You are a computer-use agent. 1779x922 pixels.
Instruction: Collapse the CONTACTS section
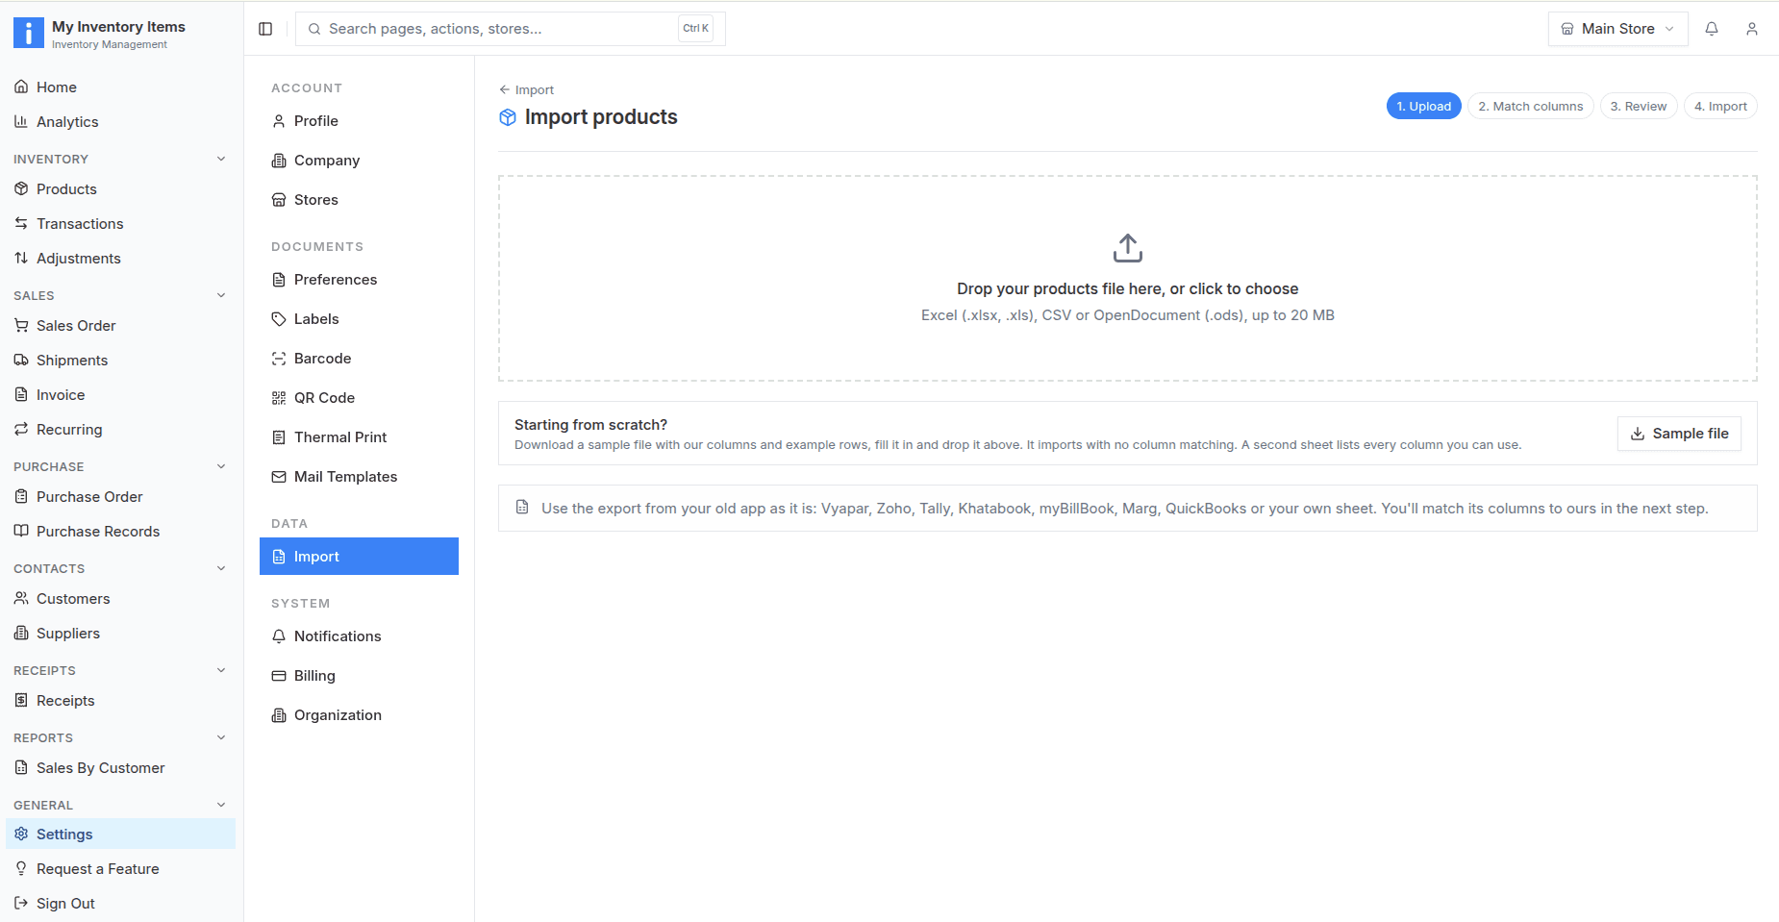(x=221, y=568)
